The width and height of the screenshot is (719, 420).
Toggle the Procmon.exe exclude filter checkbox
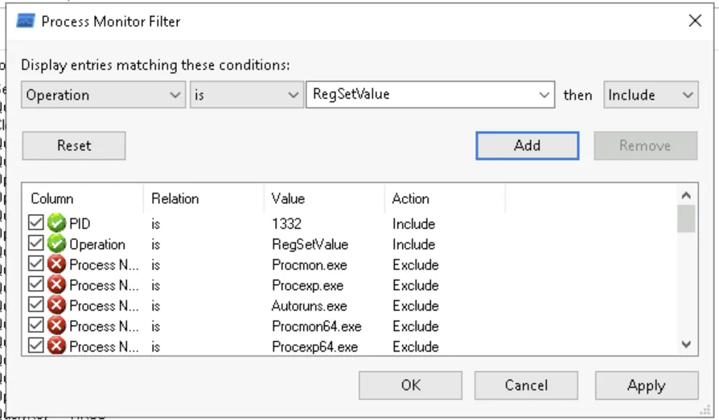(x=35, y=264)
